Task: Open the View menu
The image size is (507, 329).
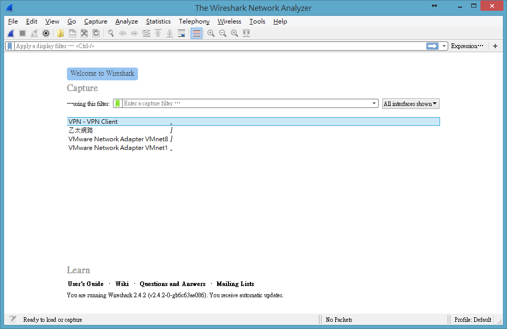Action: tap(52, 21)
